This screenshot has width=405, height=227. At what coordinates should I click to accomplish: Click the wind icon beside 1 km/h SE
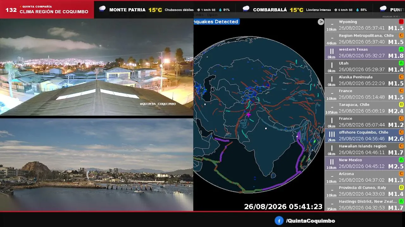pos(198,10)
